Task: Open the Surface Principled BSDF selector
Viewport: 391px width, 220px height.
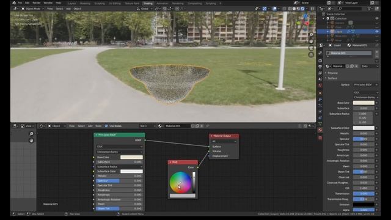Action: 365,85
